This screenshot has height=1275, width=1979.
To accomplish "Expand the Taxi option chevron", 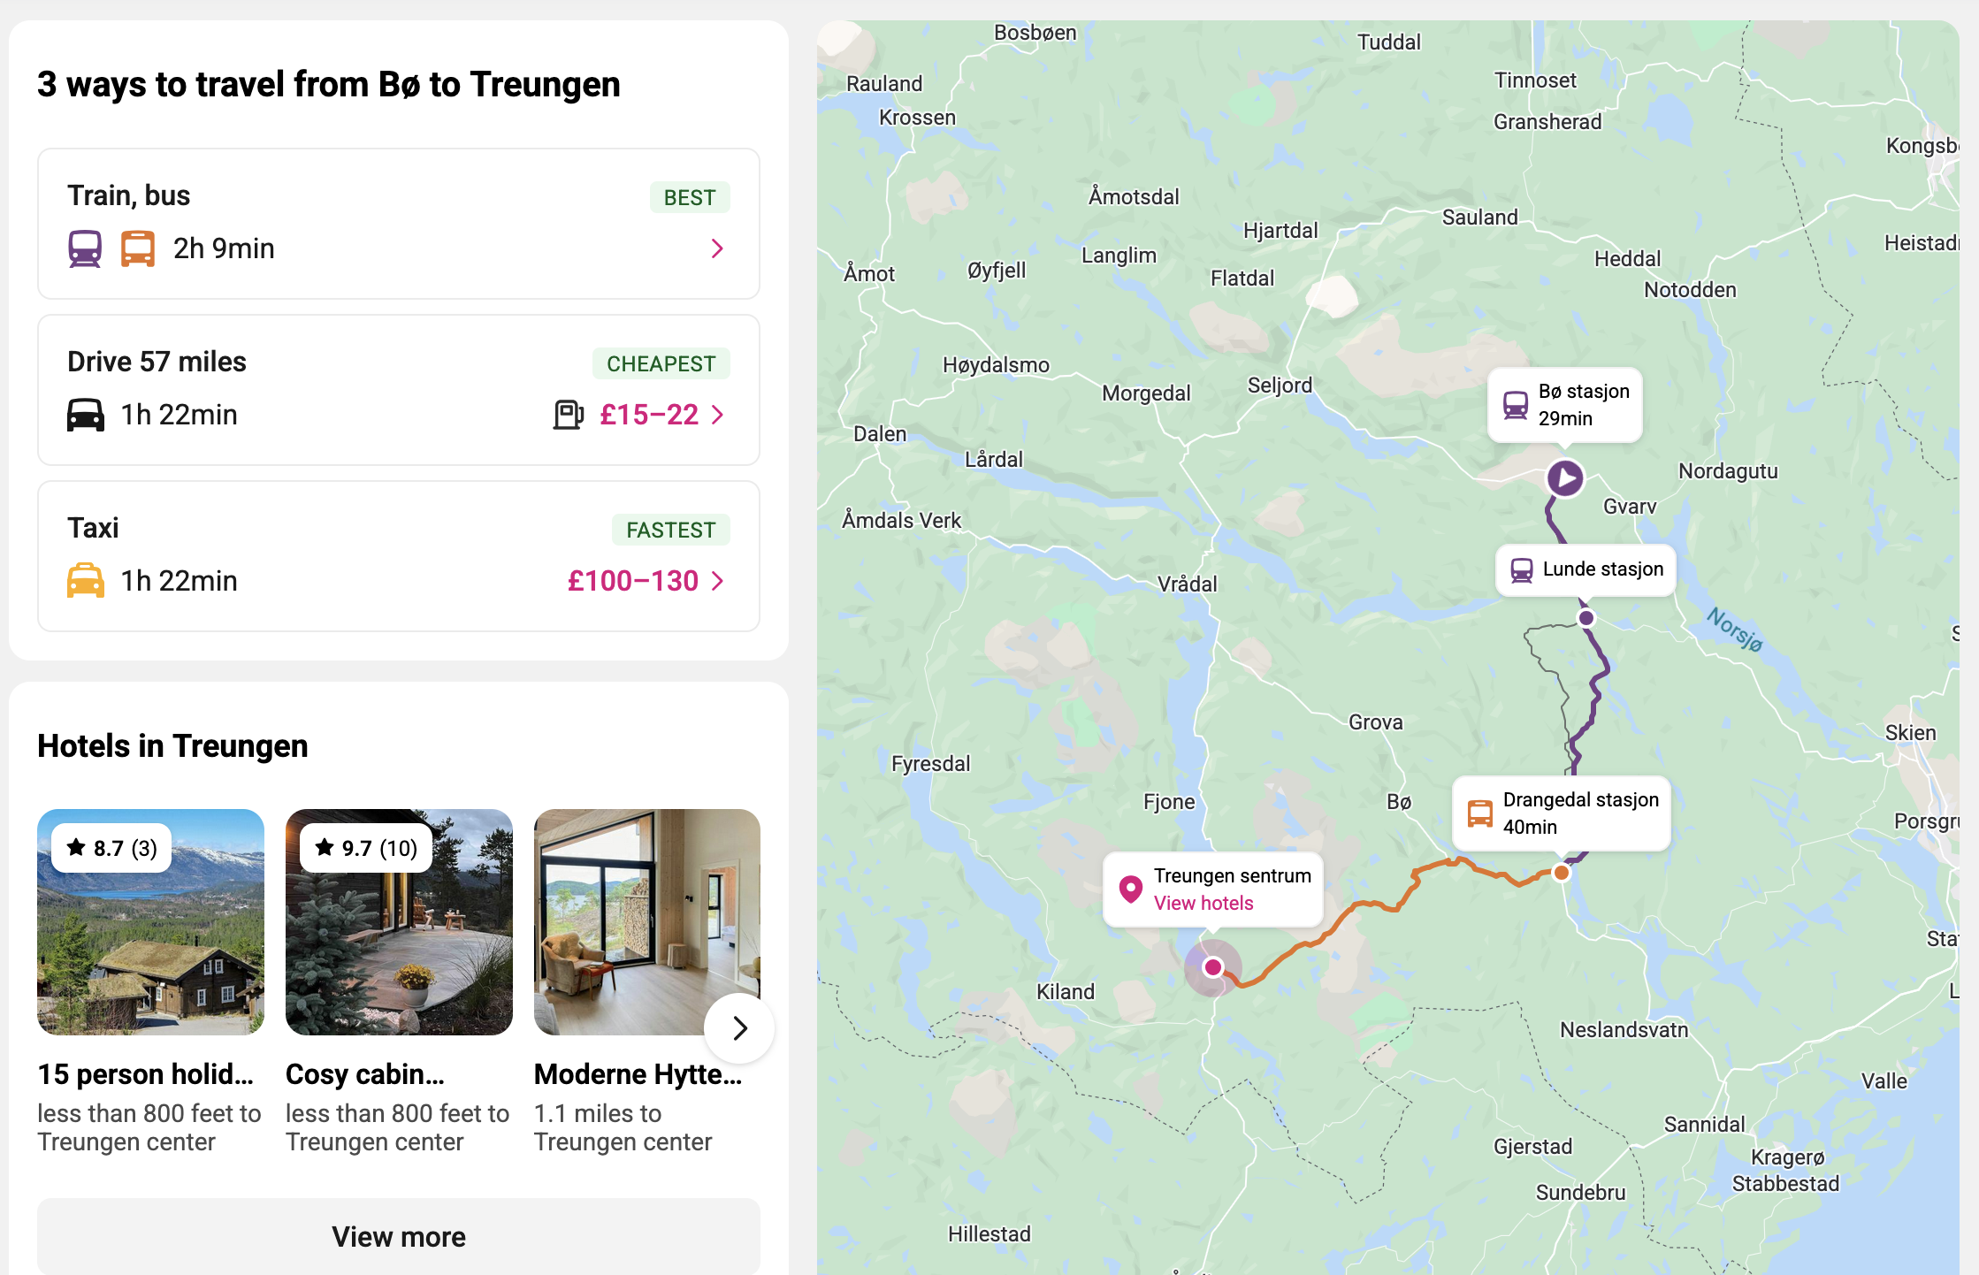I will [717, 581].
